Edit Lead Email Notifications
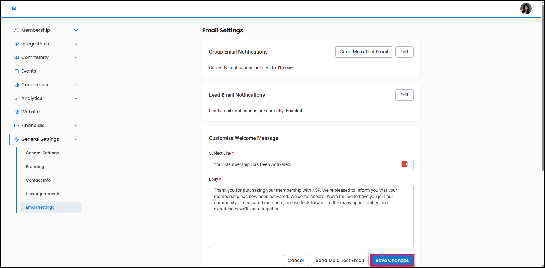This screenshot has height=268, width=545. pos(404,95)
